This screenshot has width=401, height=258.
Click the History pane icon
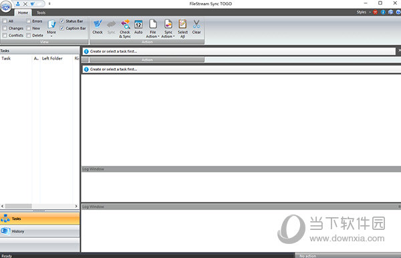(5, 231)
